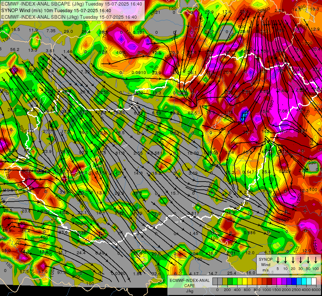Pick the dark red CAPE legend swatch
Viewport: 322px width, 296px height.
pyautogui.click(x=270, y=281)
